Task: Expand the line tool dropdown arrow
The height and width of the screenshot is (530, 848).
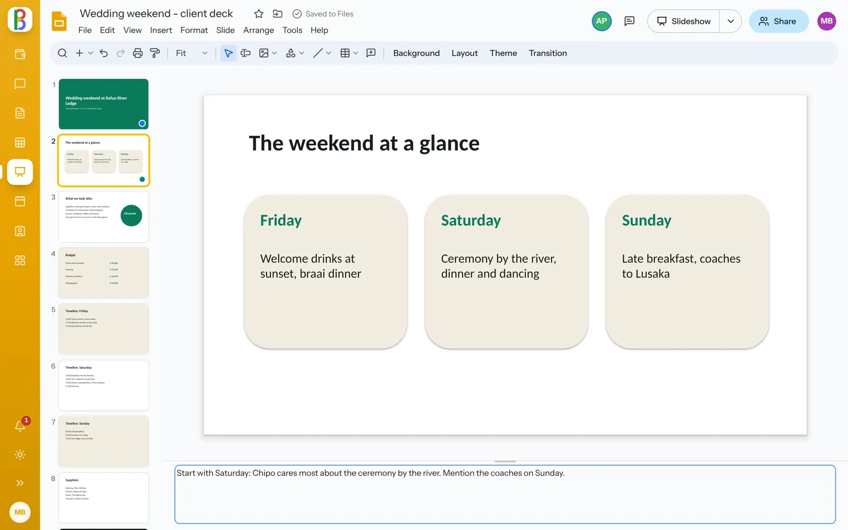Action: [x=329, y=53]
